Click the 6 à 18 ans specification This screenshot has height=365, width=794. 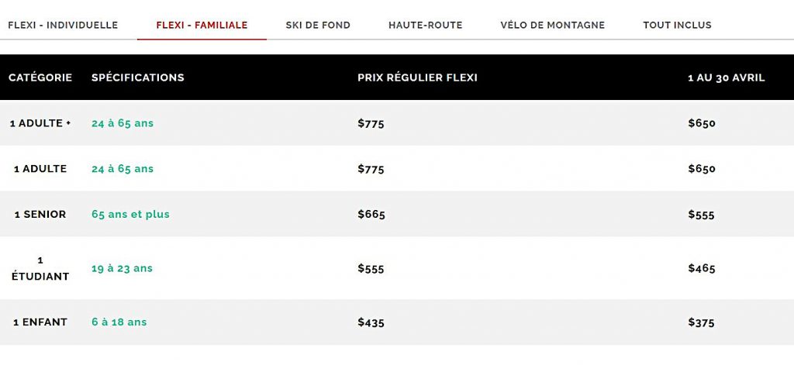point(119,322)
